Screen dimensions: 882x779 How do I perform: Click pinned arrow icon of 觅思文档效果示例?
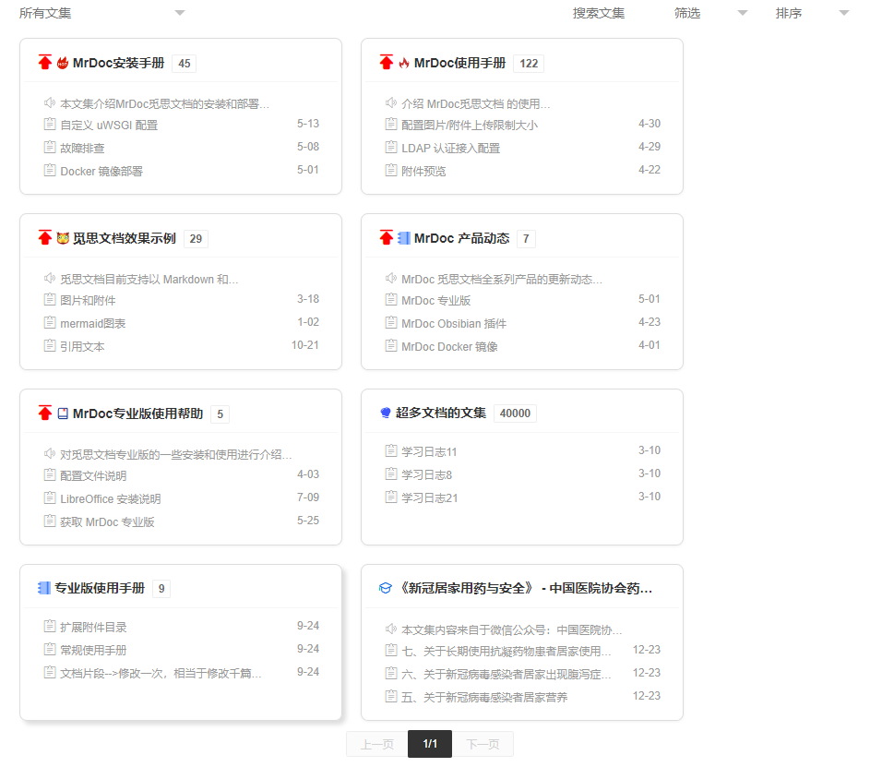pos(45,237)
